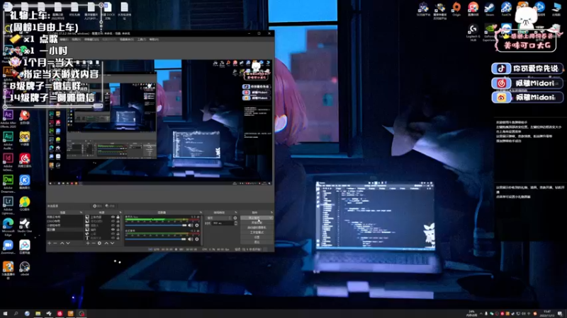The height and width of the screenshot is (318, 567).
Task: Open source properties via the Sources dock gear icon
Action: click(99, 243)
